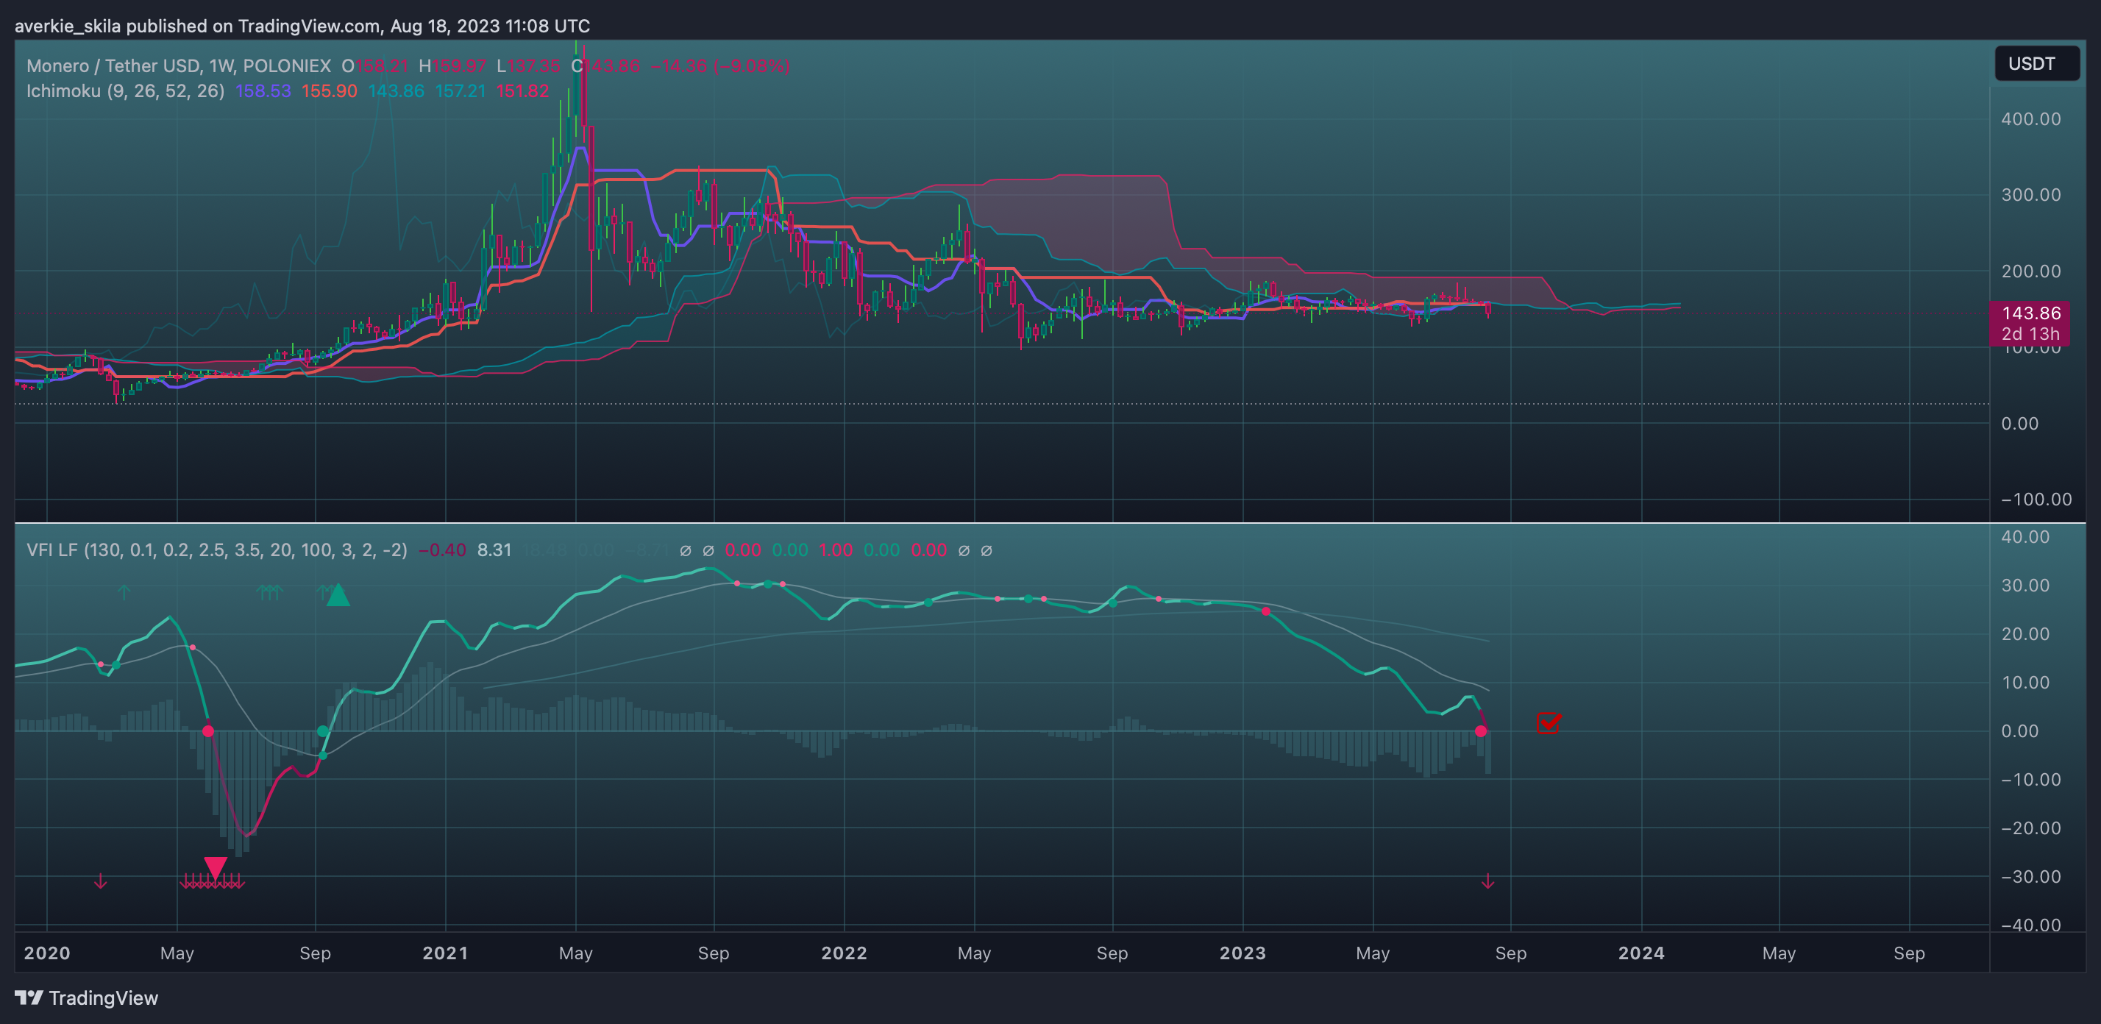Click the 400.00 price axis label
Image resolution: width=2101 pixels, height=1024 pixels.
click(2031, 119)
